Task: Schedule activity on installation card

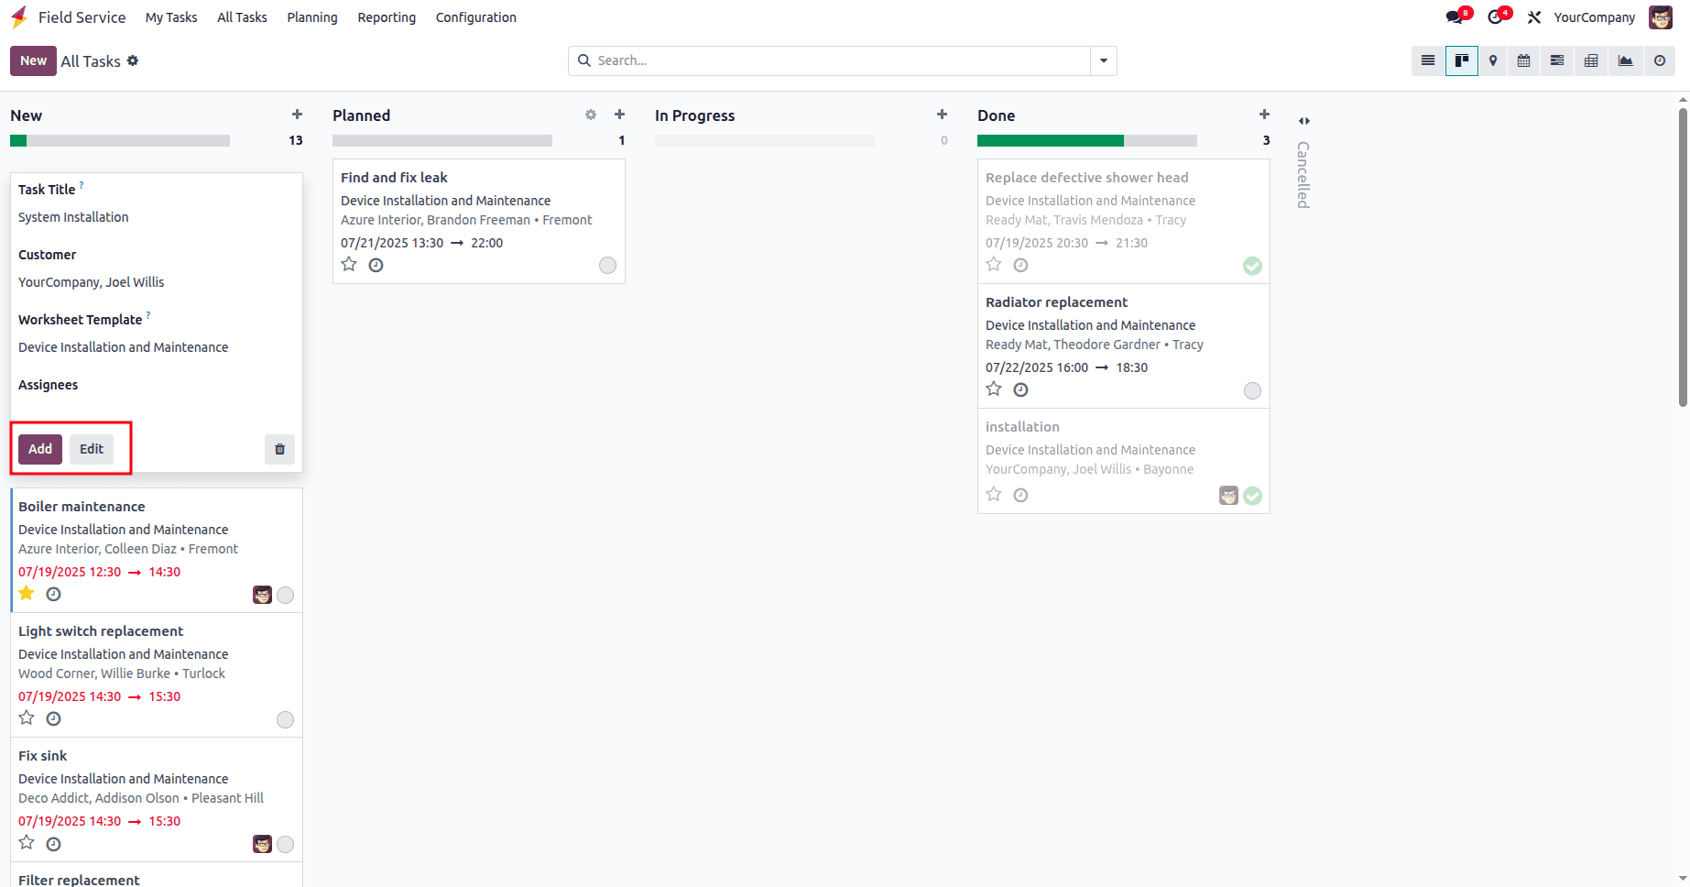Action: pos(1020,495)
